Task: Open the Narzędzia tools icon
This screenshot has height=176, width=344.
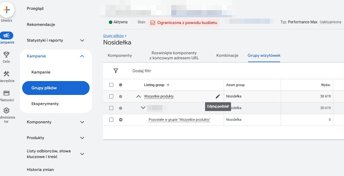Action: pyautogui.click(x=6, y=74)
